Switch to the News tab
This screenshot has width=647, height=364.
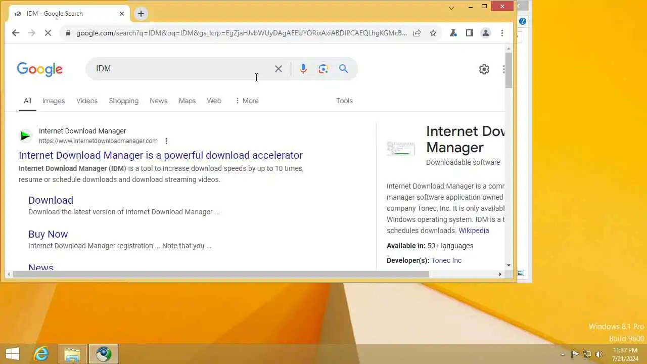tap(158, 101)
